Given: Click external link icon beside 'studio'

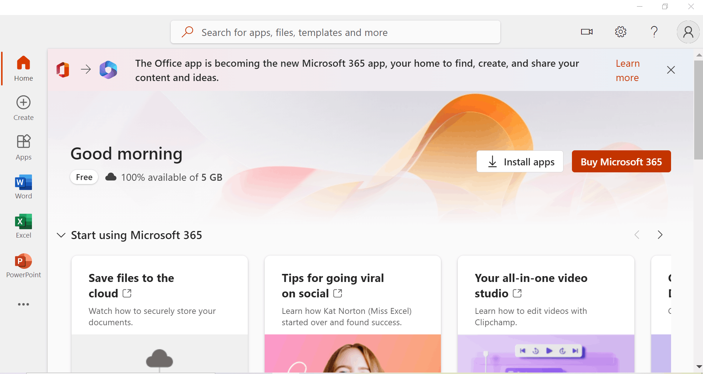Looking at the screenshot, I should coord(517,293).
